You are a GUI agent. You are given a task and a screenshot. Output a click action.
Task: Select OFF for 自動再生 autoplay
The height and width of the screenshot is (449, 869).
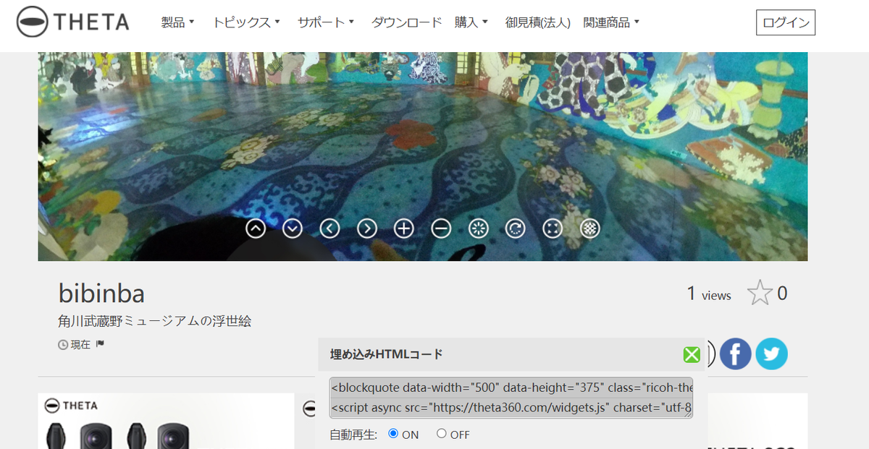pos(440,434)
